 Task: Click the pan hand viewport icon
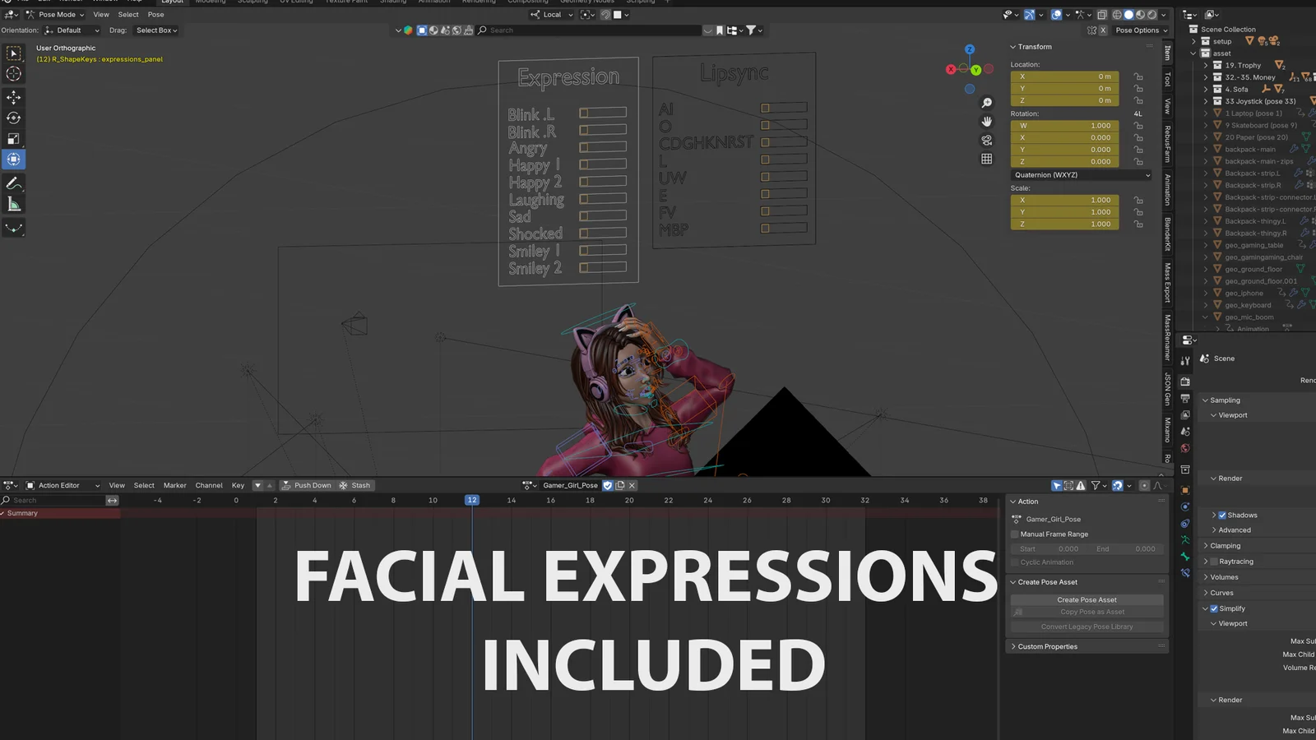click(x=986, y=122)
